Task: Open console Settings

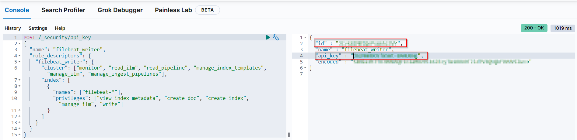Action: (38, 28)
